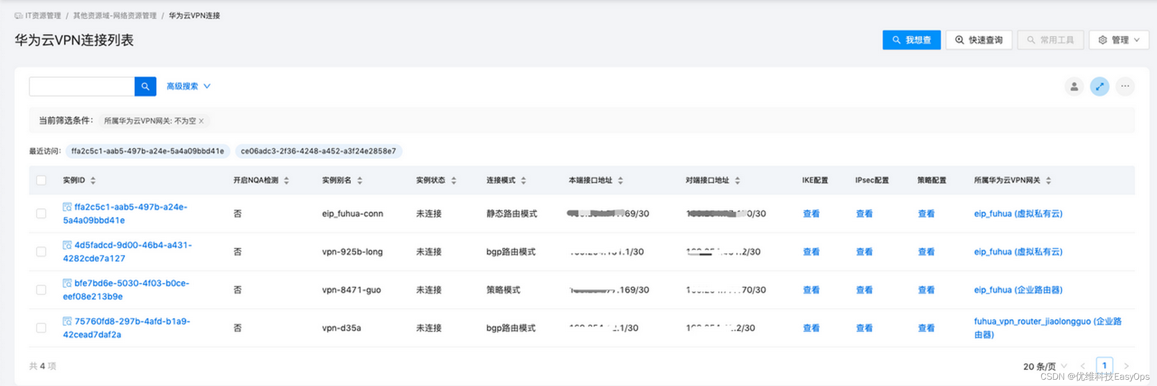The width and height of the screenshot is (1157, 386).
Task: View IPsec配置 for vpn-925b-long row
Action: coord(864,252)
